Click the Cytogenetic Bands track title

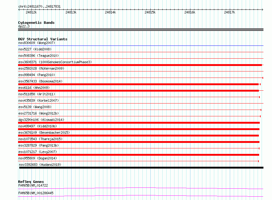(x=36, y=23)
